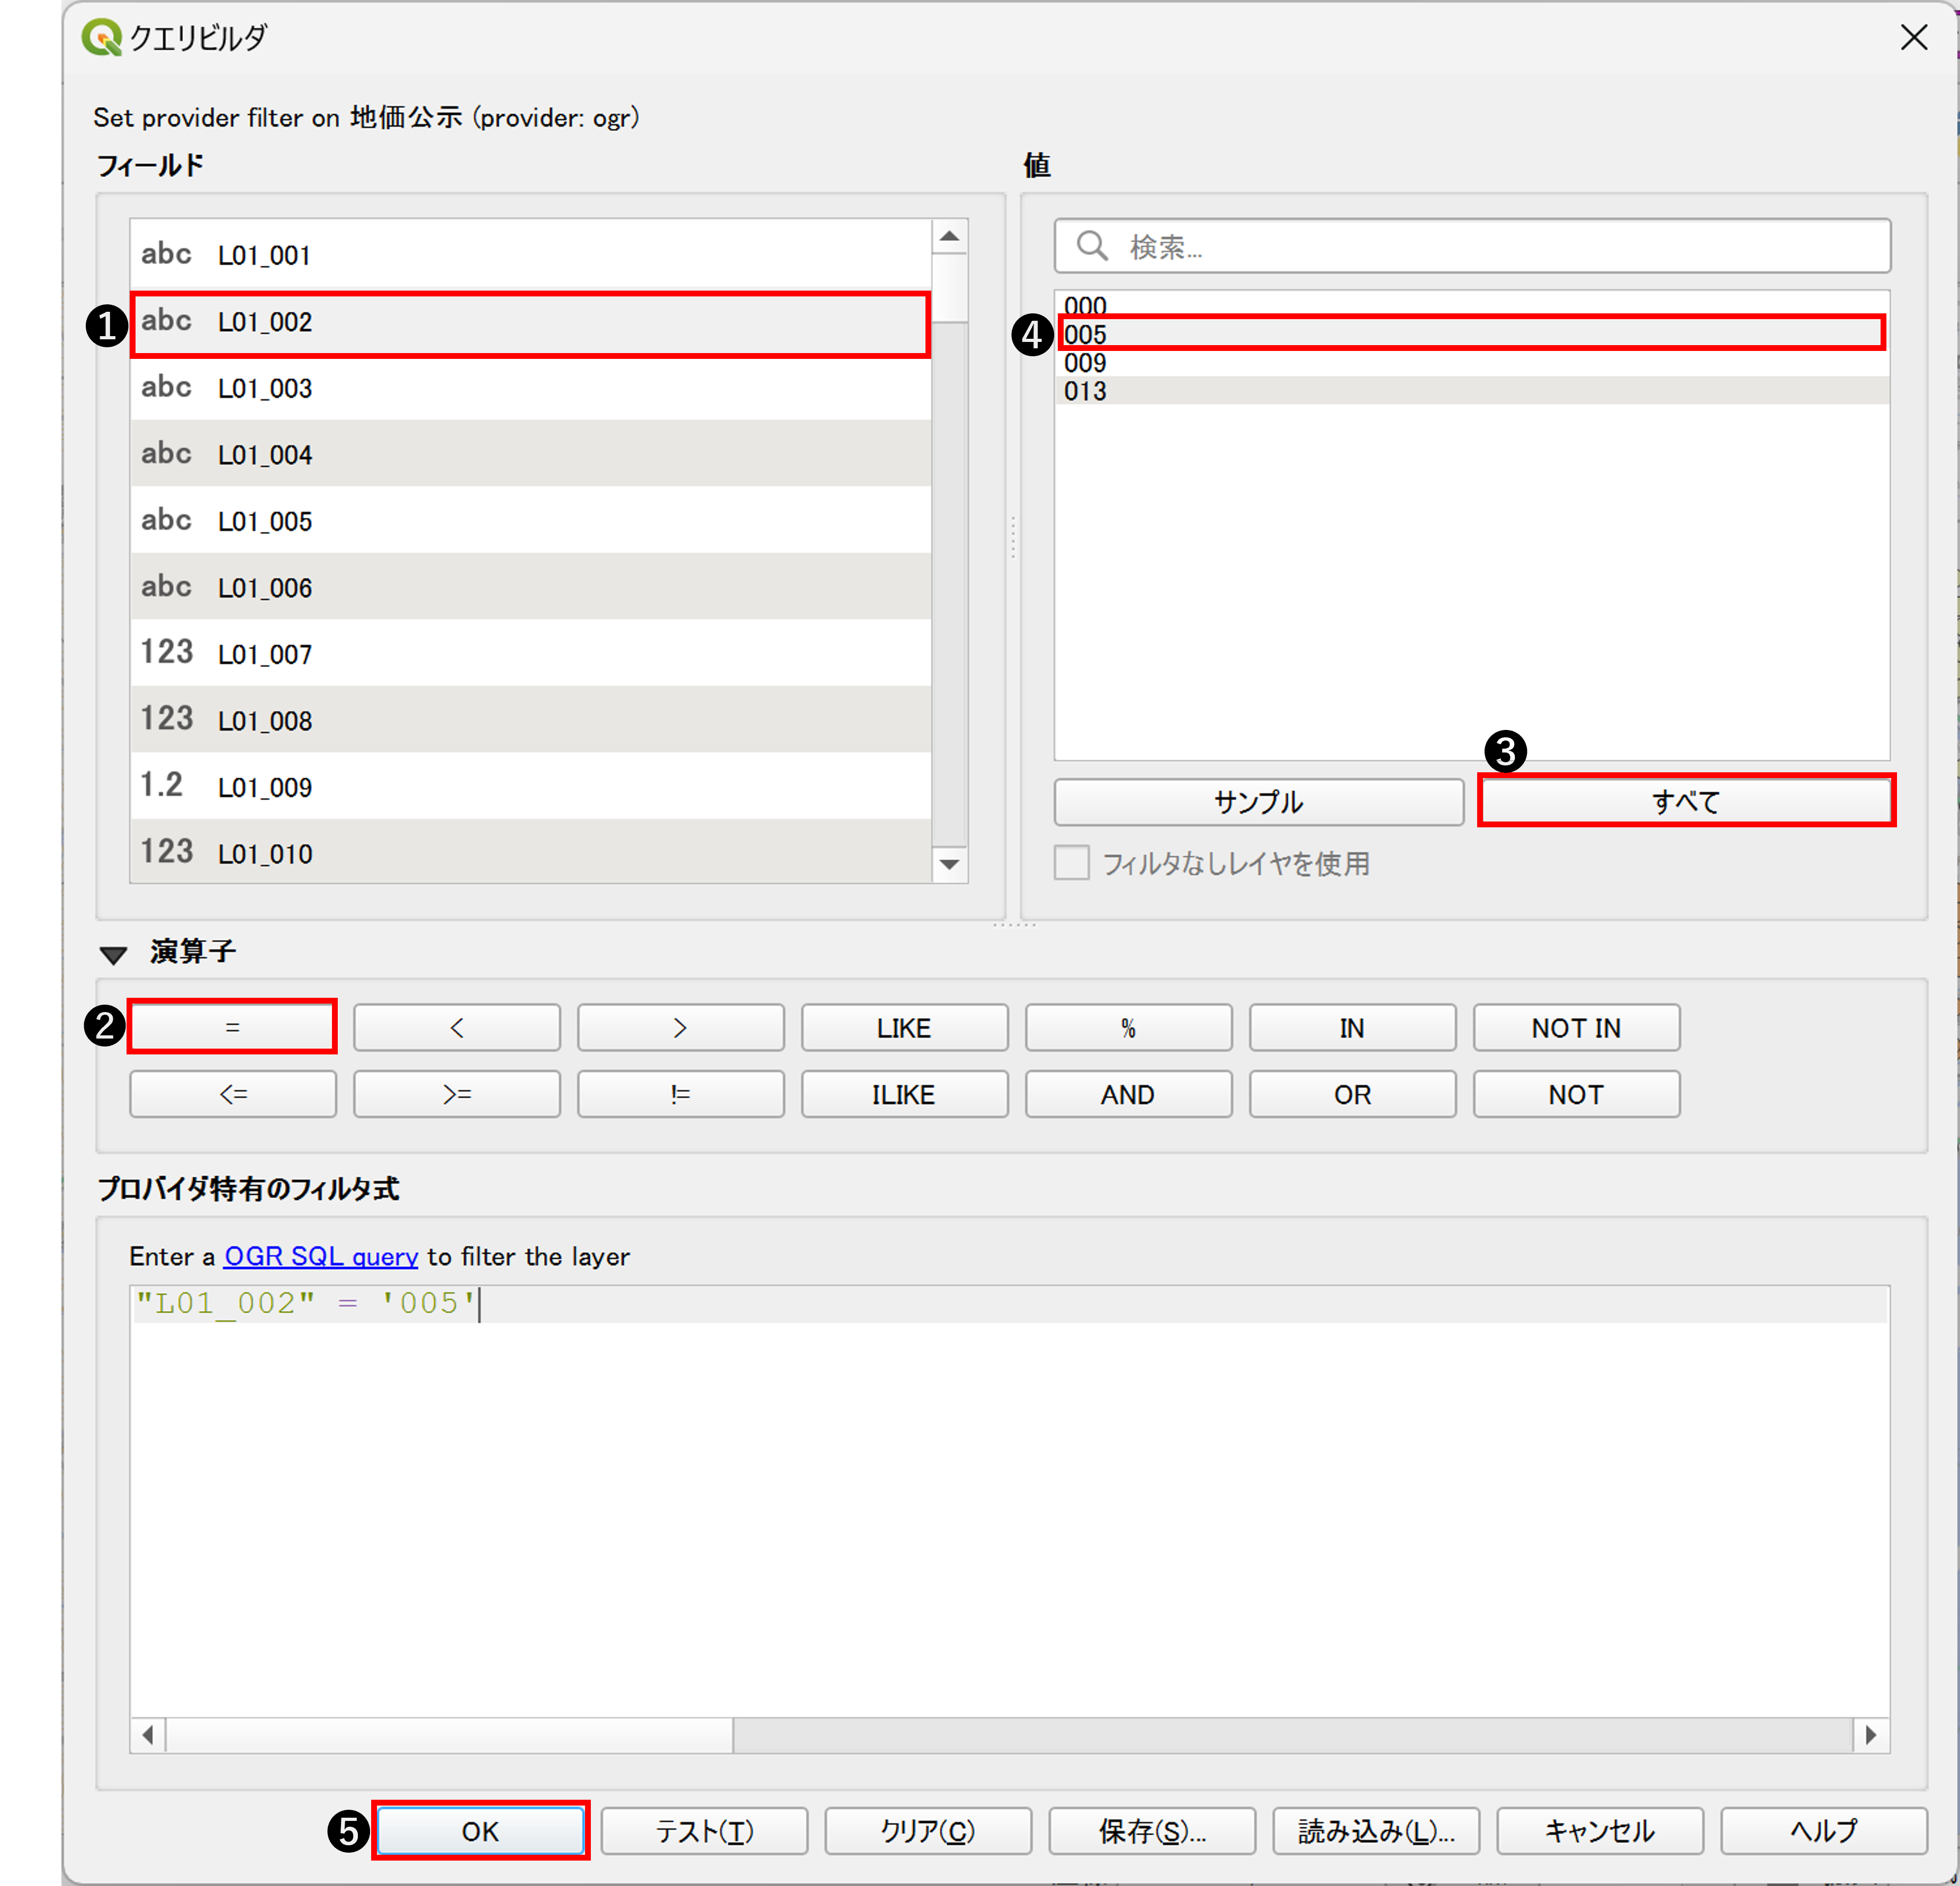1960x1886 pixels.
Task: Click the 保存(S)... button
Action: click(1152, 1831)
